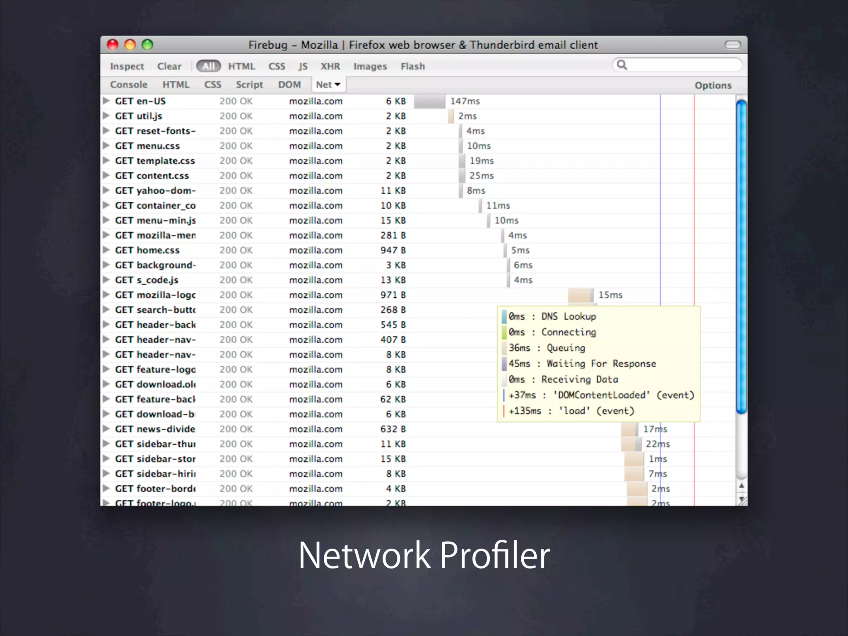Click the search input field
The width and height of the screenshot is (848, 636).
(677, 65)
